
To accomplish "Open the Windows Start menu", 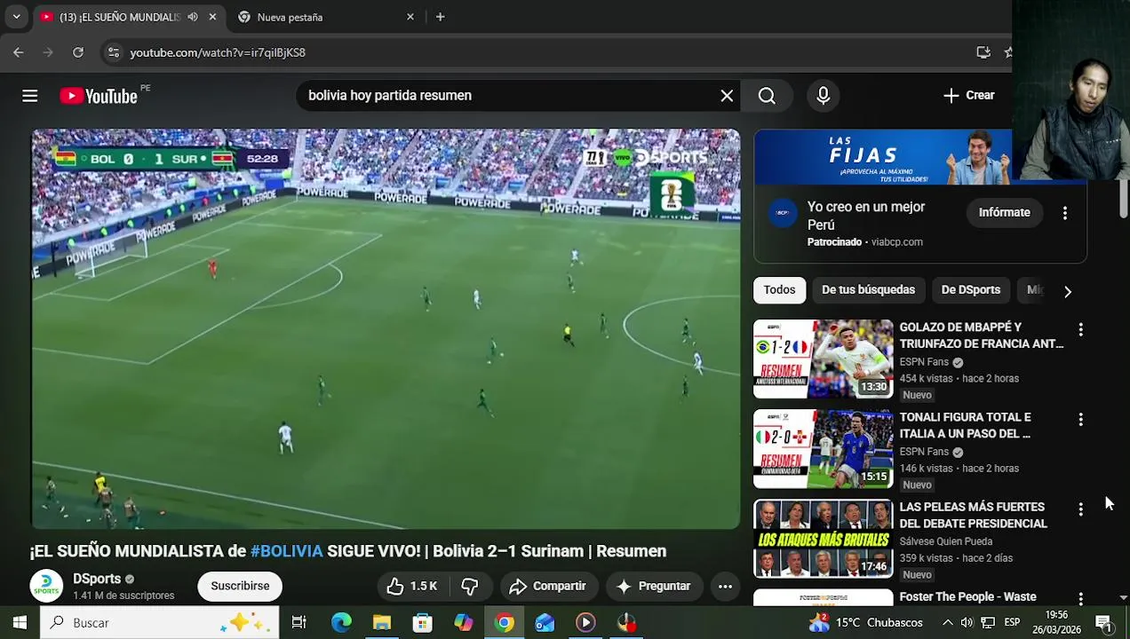I will click(20, 623).
